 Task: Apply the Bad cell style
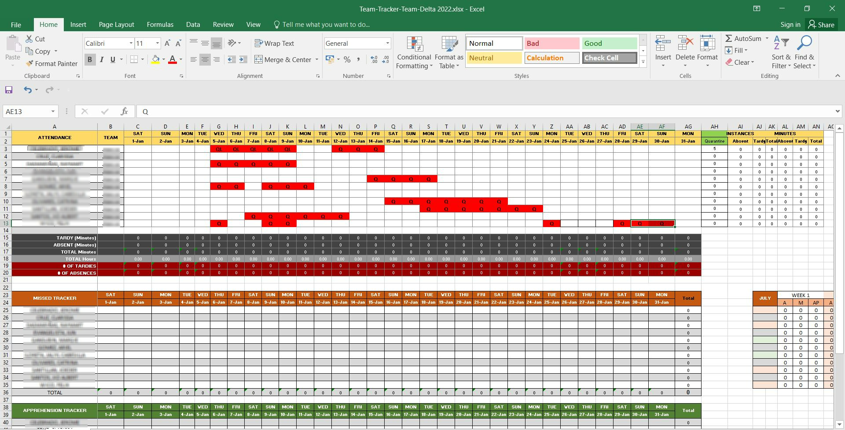[x=551, y=43]
